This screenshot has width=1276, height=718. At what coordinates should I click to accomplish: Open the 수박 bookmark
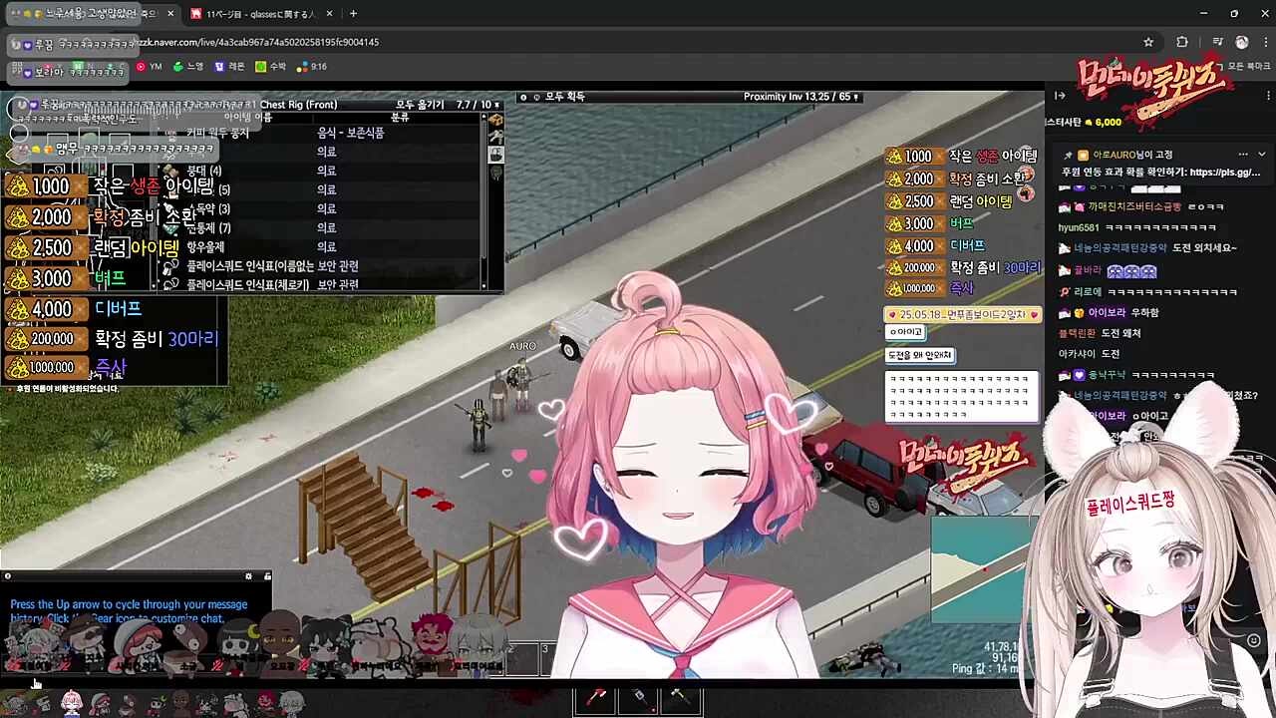tap(271, 67)
